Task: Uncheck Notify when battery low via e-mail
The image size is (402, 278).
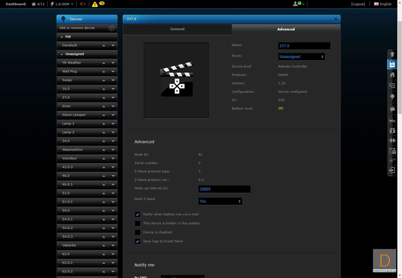Action: coord(138,214)
